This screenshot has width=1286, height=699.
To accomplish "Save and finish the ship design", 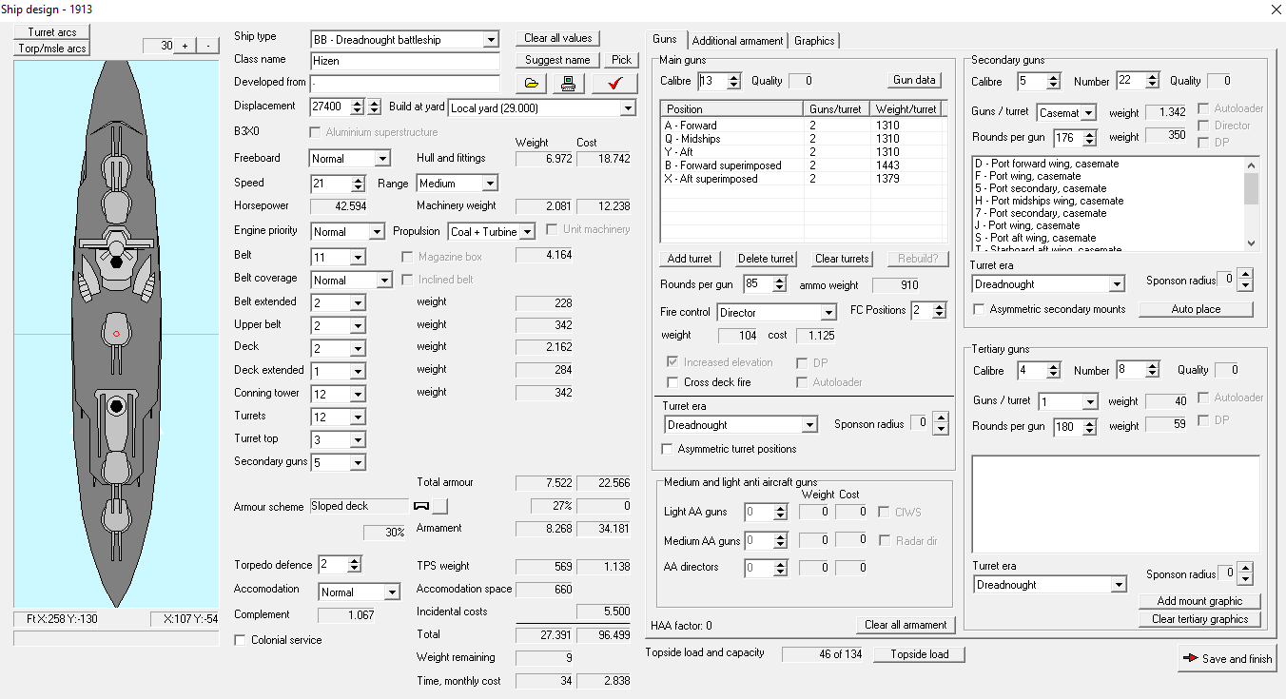I will pos(1226,658).
